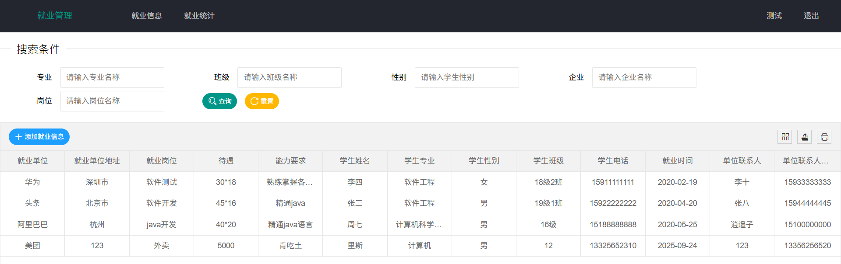Click the 待遇 column header
Viewport: 841px width, 264px height.
tap(226, 161)
